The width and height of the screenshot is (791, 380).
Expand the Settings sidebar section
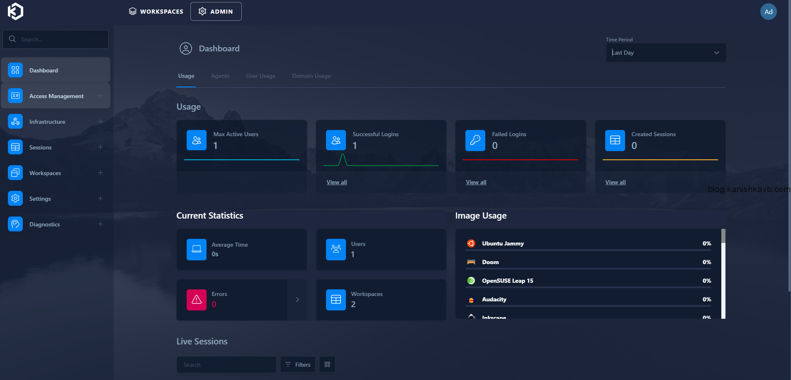100,198
